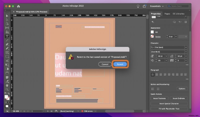Select the Type tool
Screen dimensions: 200x117
(x=7, y=36)
